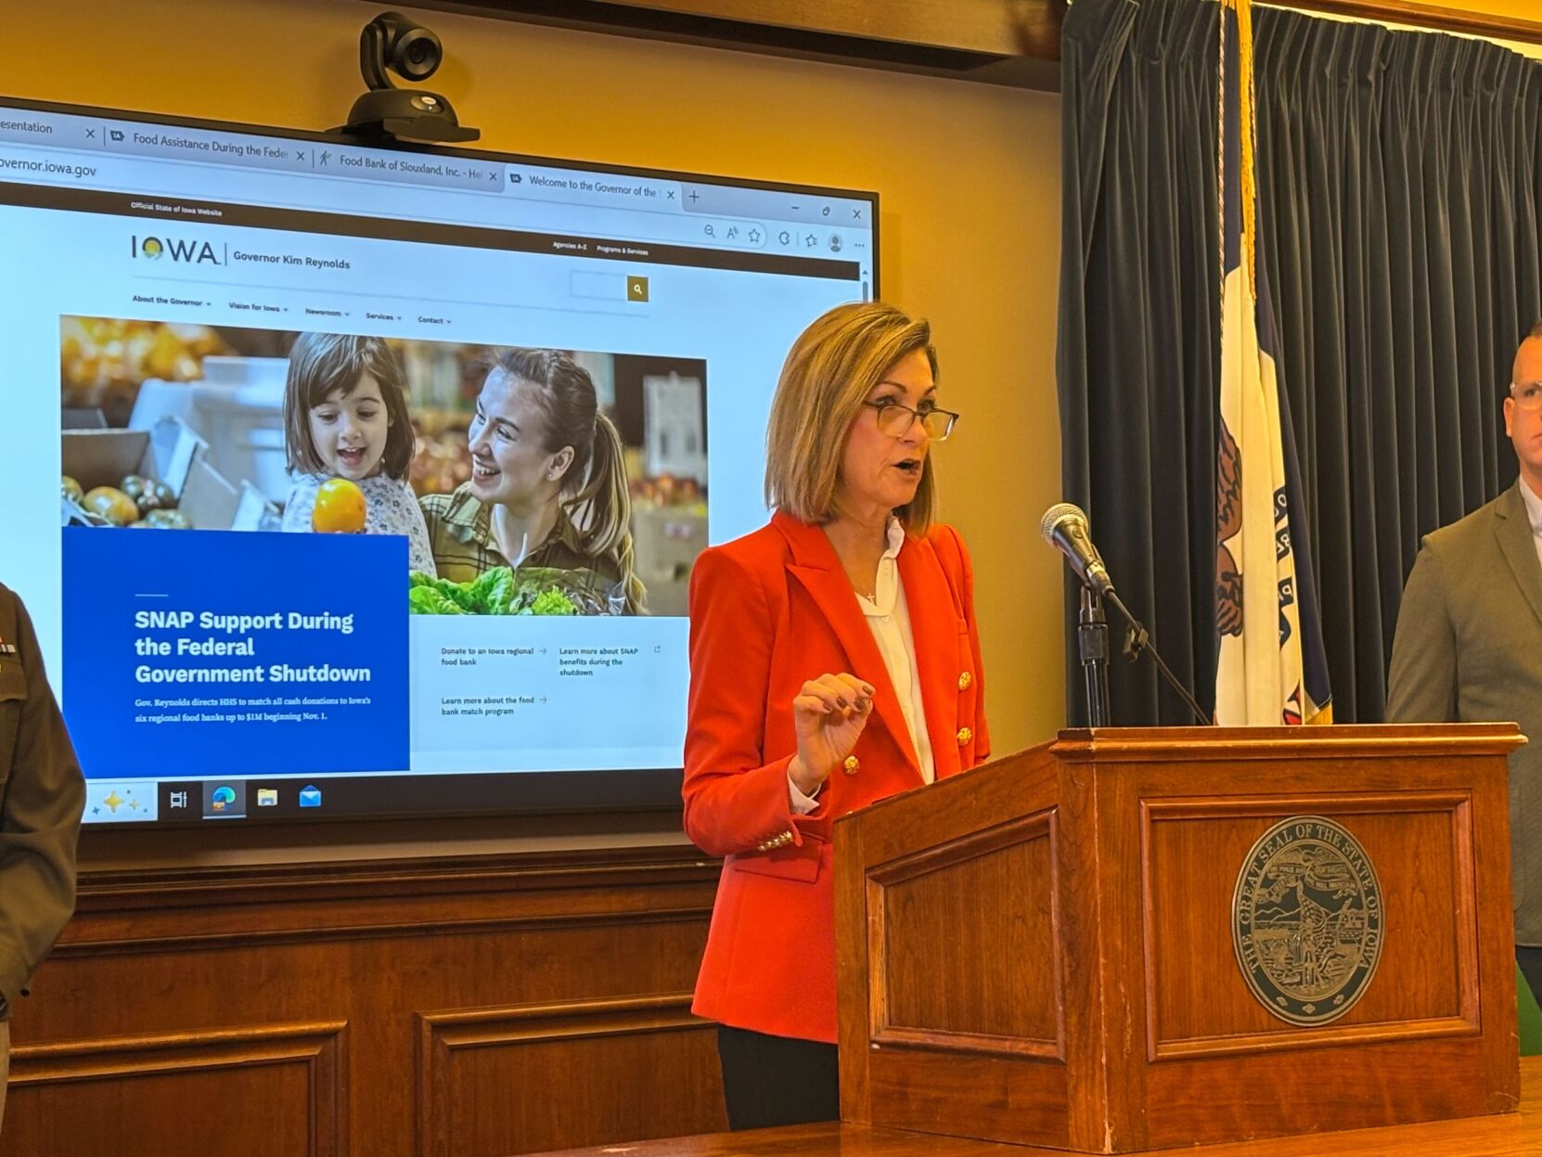Open the Read Aloud icon in address bar
Screen dimensions: 1542x1157
[x=732, y=233]
